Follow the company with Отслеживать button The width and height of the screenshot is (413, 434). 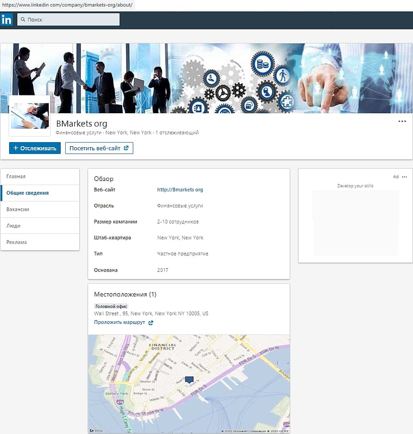click(x=35, y=148)
